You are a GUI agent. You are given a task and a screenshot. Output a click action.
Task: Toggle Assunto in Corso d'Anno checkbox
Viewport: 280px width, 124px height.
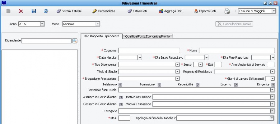121,97
